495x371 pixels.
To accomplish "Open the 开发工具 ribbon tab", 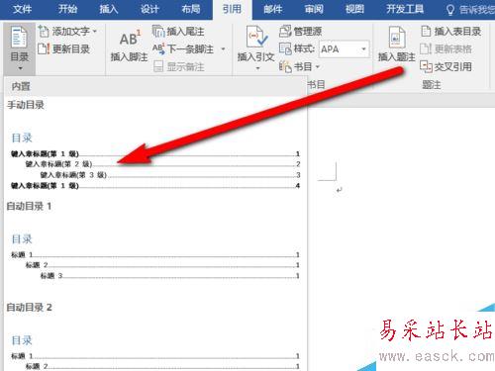I will 405,9.
